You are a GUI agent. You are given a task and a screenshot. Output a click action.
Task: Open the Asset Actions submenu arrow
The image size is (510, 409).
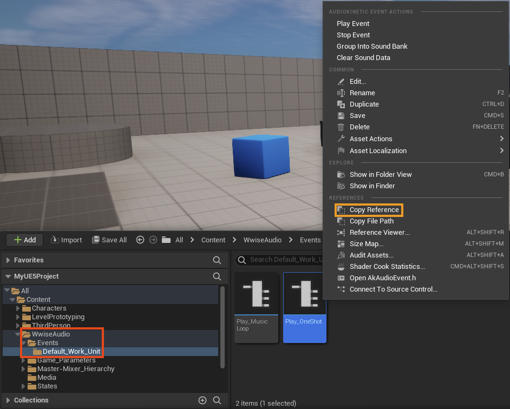click(501, 139)
